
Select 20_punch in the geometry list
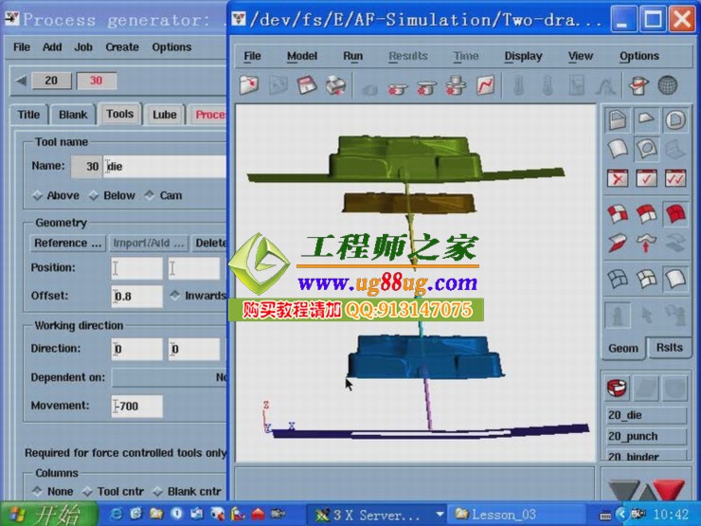(645, 437)
